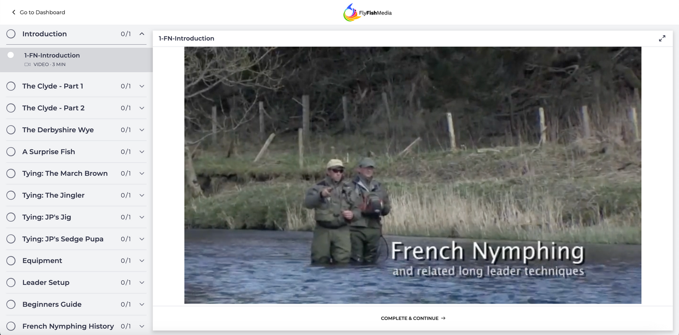The image size is (679, 335).
Task: Select the Equipment section title
Action: [42, 261]
